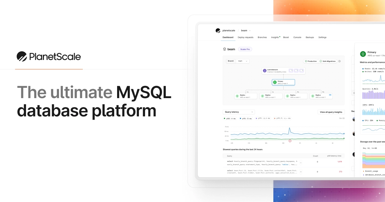Image resolution: width=385 pixels, height=202 pixels.
Task: Toggle the p50 latency series
Action: (x=229, y=118)
